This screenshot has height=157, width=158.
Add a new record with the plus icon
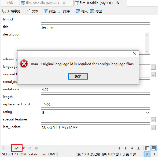tap(4, 148)
